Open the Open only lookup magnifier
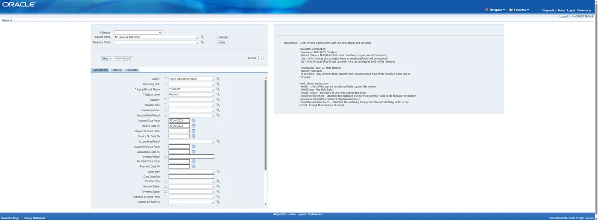Screen dimensions: 598x221 218,172
